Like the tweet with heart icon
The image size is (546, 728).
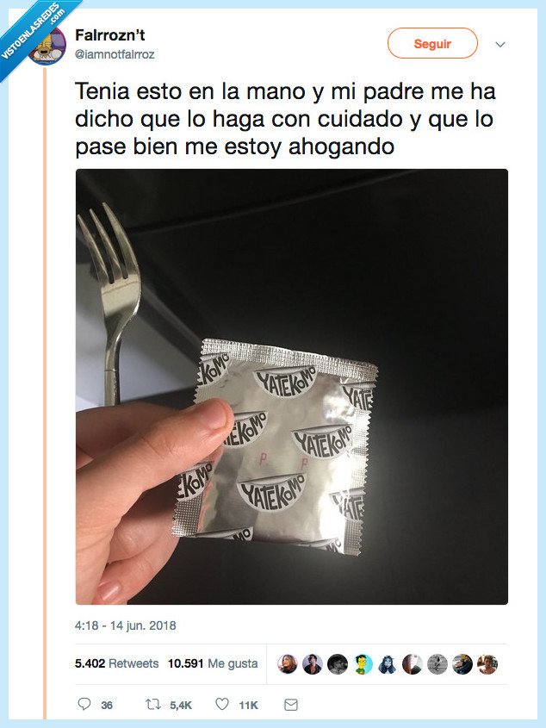[222, 705]
